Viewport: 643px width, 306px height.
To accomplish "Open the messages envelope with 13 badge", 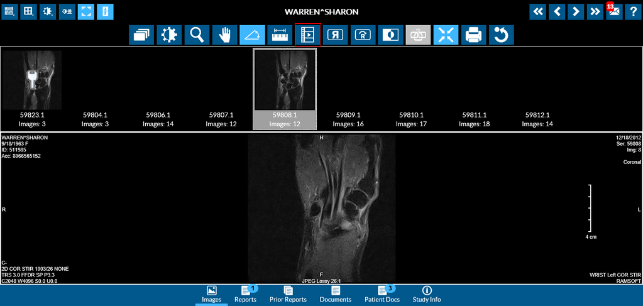I will click(613, 12).
